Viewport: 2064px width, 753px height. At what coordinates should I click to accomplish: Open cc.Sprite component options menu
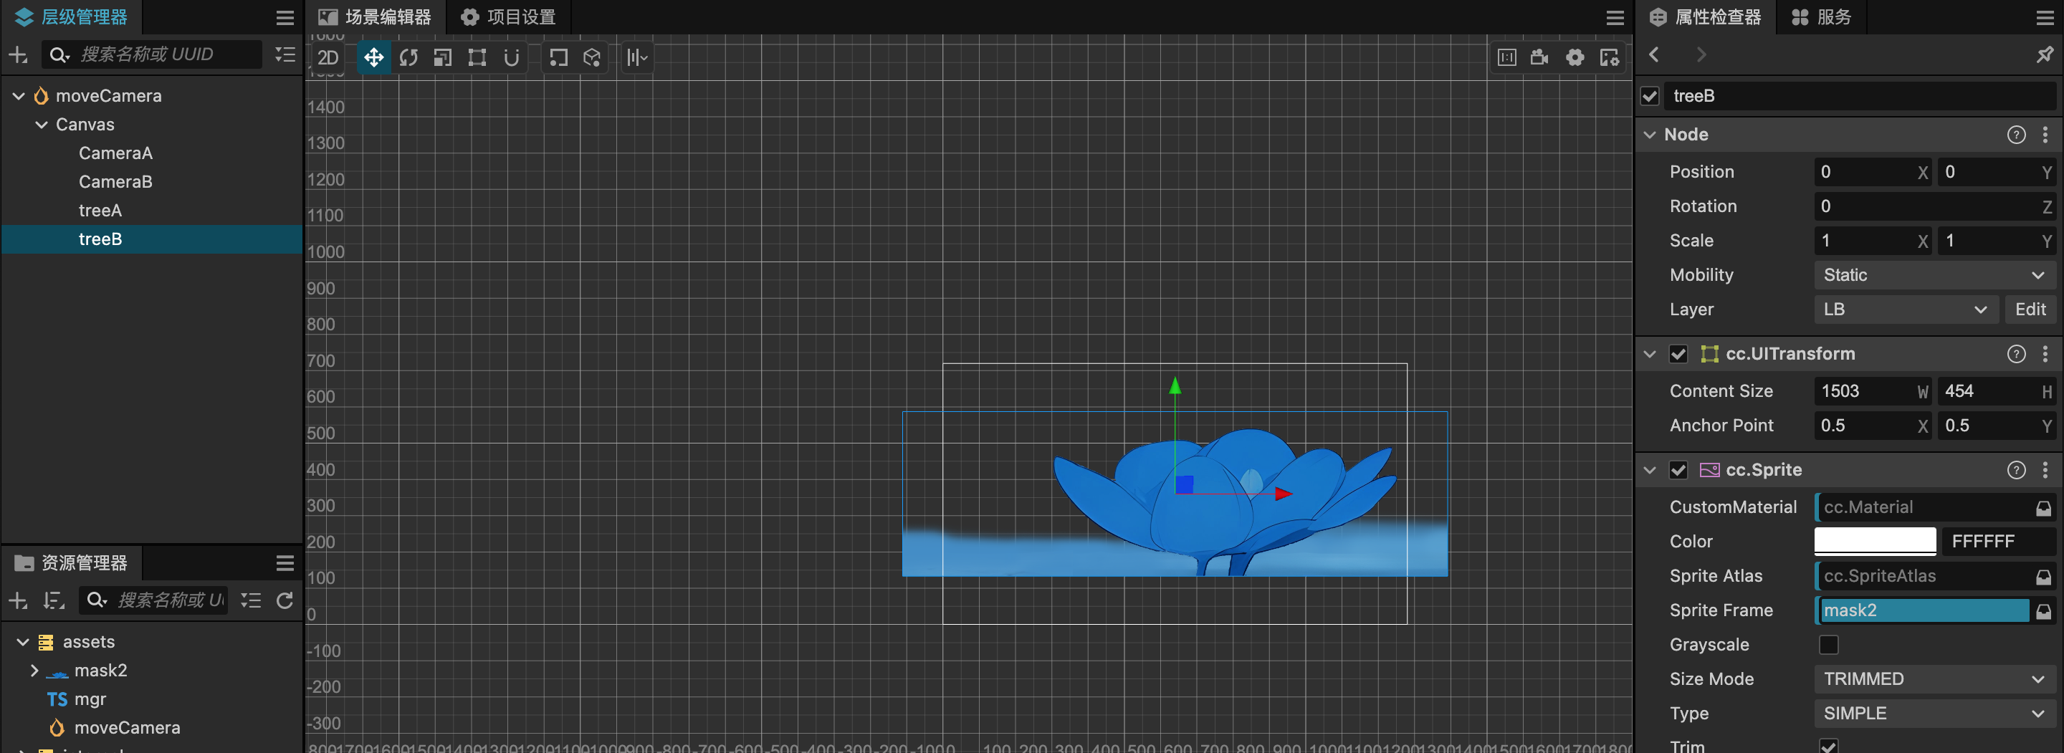[x=2045, y=470]
